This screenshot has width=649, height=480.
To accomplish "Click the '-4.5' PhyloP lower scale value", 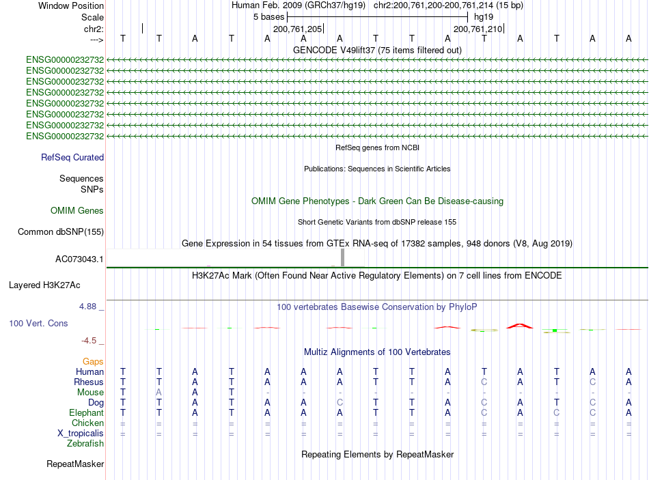I will tap(89, 341).
